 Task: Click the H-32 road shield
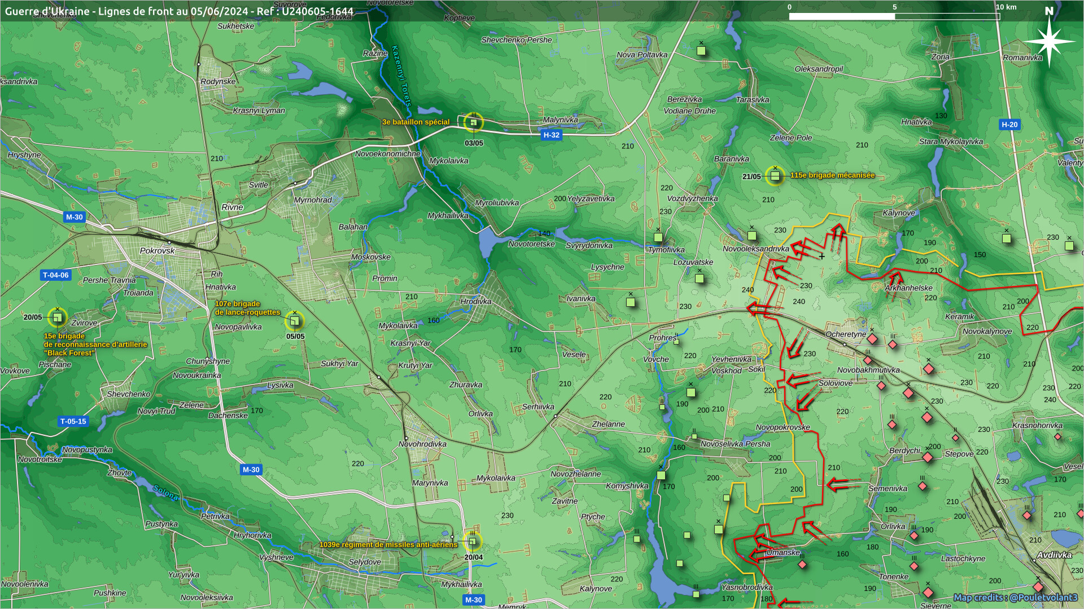coord(551,135)
